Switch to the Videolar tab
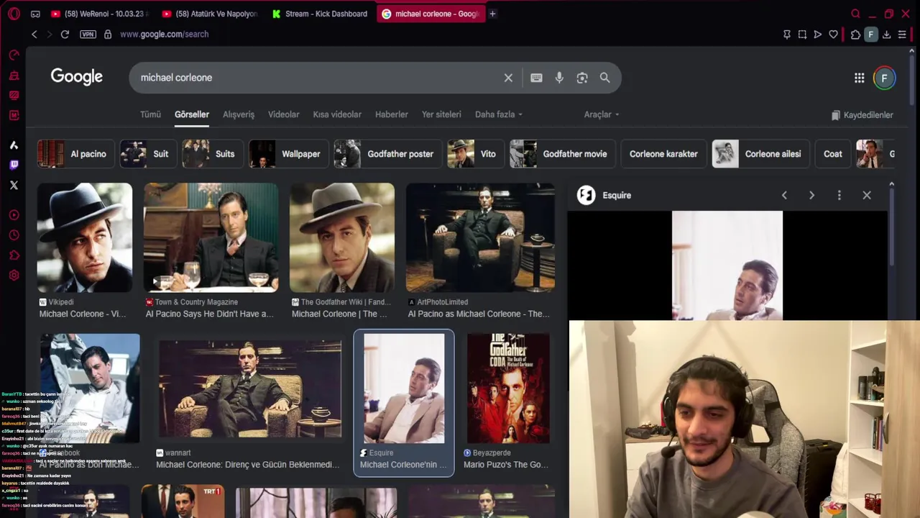The width and height of the screenshot is (920, 518). point(284,114)
